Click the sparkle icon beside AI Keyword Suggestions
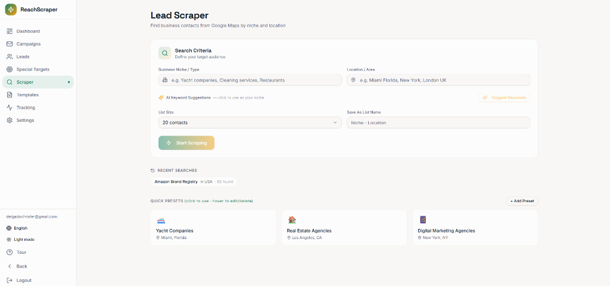Viewport: 610px width, 286px height. [161, 98]
